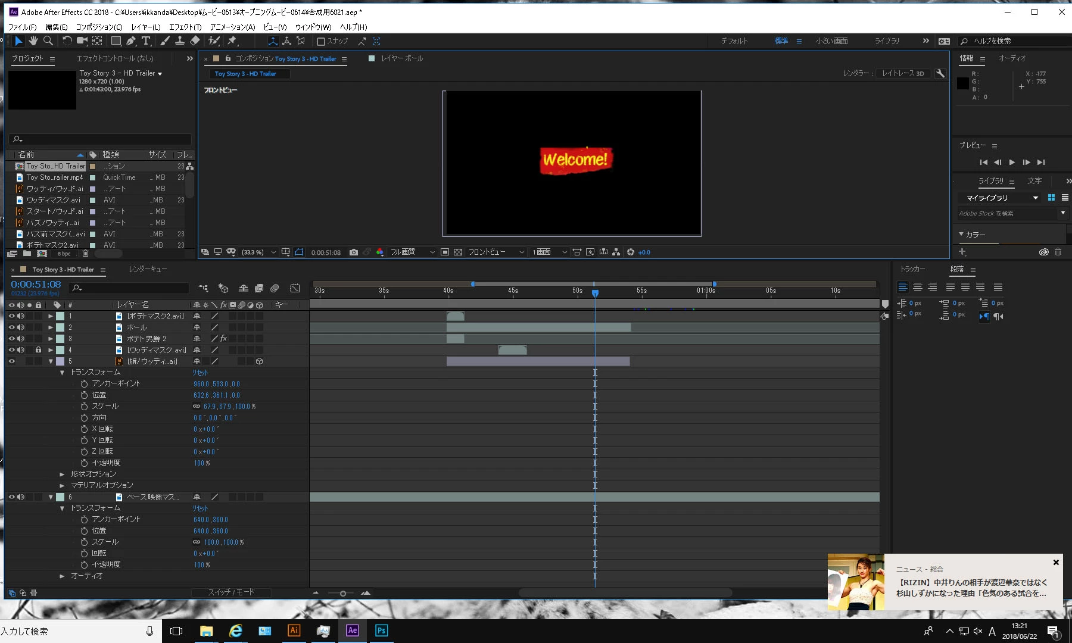Toggle stopwatch for layer 5 スケール
1072x643 pixels.
pos(84,407)
